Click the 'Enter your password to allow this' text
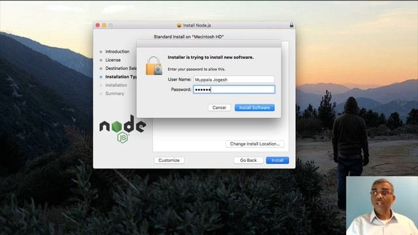This screenshot has width=418, height=235. click(196, 69)
